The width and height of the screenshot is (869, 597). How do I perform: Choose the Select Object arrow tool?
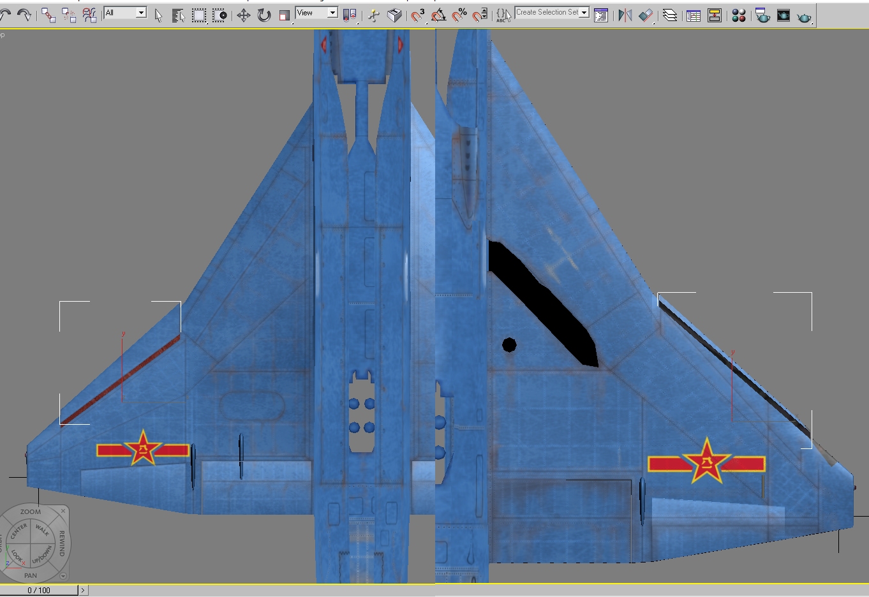[159, 15]
